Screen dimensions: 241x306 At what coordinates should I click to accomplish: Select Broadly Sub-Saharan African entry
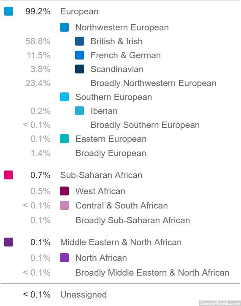133,220
